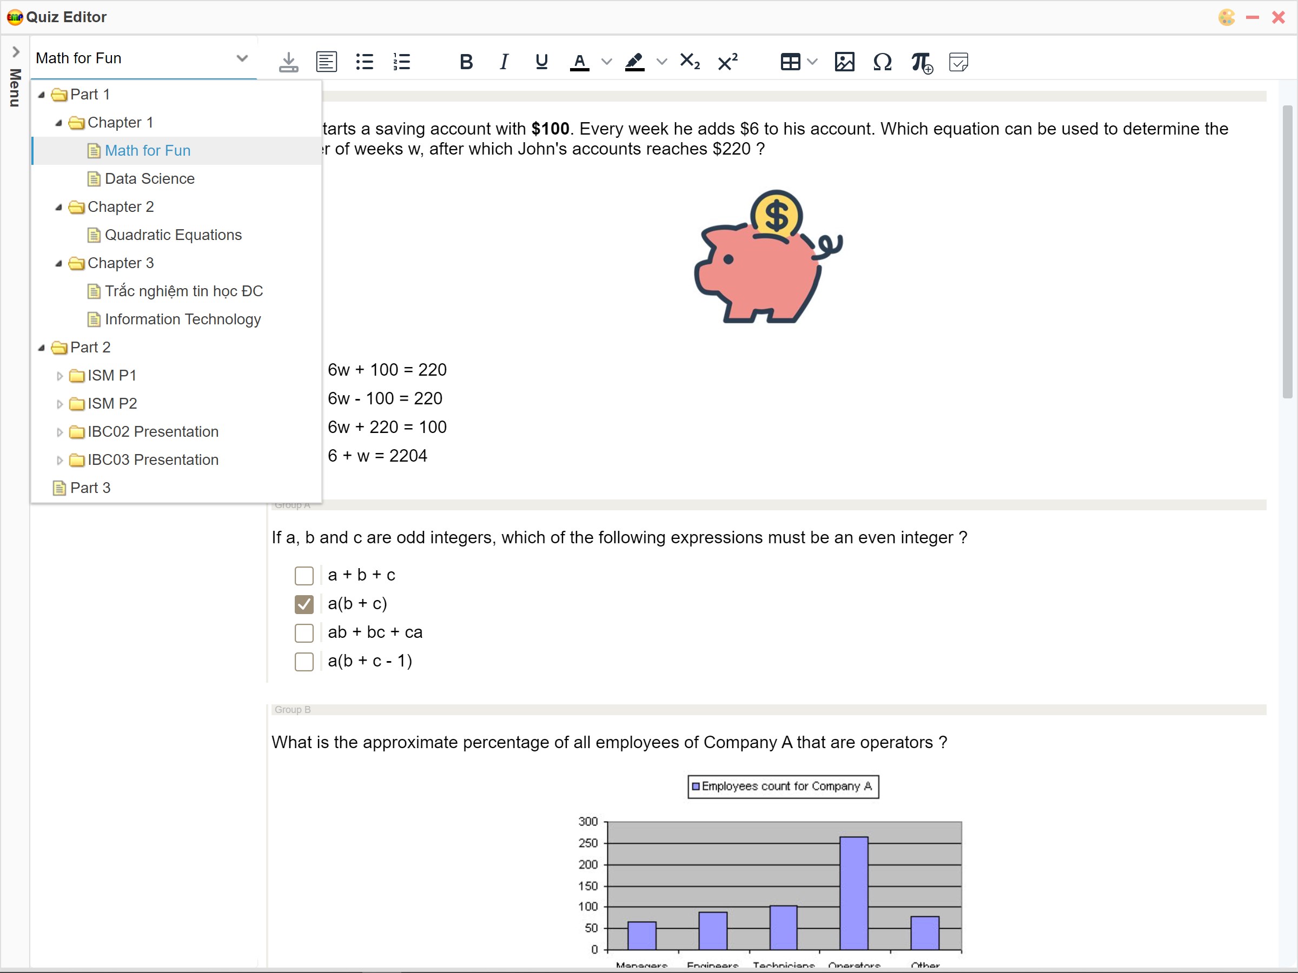Open the font color dropdown arrow
1298x973 pixels.
tap(607, 62)
